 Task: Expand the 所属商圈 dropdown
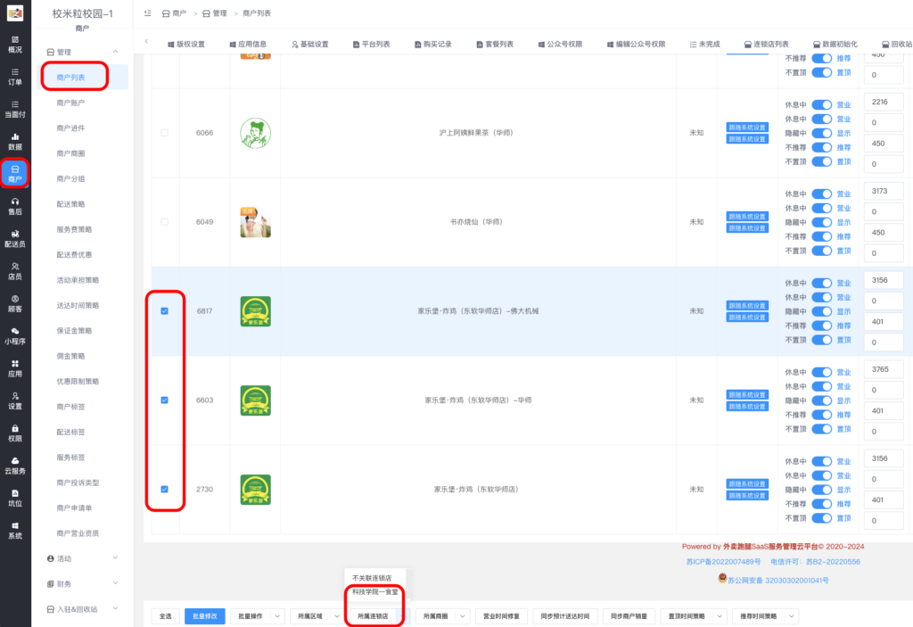click(x=460, y=615)
